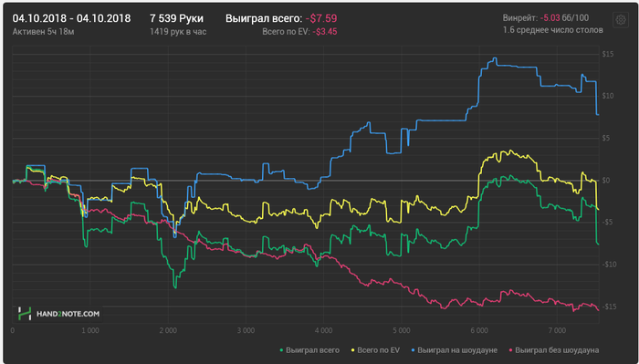Open the settings gear icon

(621, 19)
